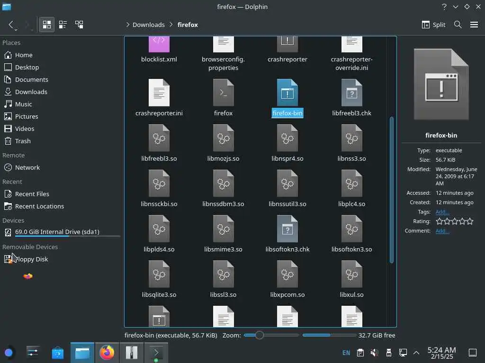Open the hamburger menu
Screen dimensions: 485x363
(474, 25)
